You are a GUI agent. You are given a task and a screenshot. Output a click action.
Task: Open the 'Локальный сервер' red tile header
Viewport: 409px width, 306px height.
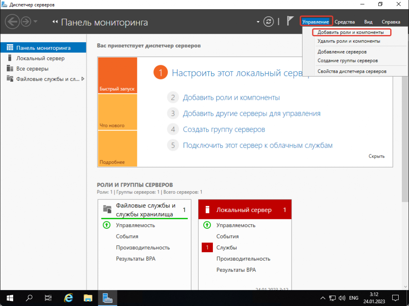(x=244, y=210)
